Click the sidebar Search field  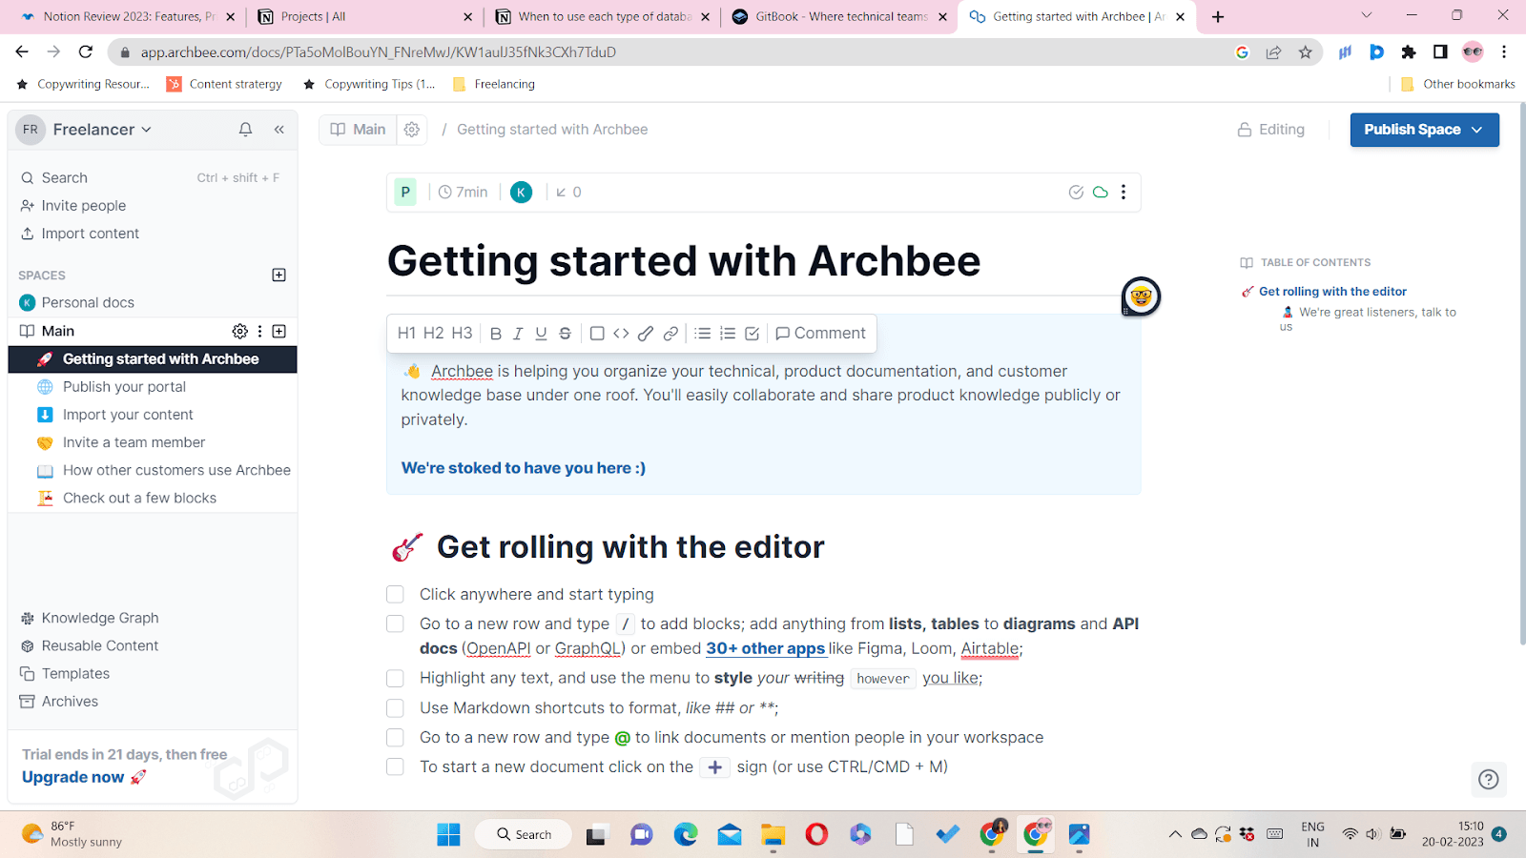[x=65, y=178]
